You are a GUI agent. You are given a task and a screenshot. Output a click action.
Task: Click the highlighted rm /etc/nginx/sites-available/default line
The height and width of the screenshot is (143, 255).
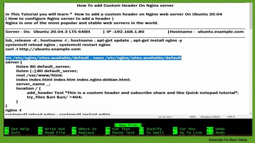93,58
